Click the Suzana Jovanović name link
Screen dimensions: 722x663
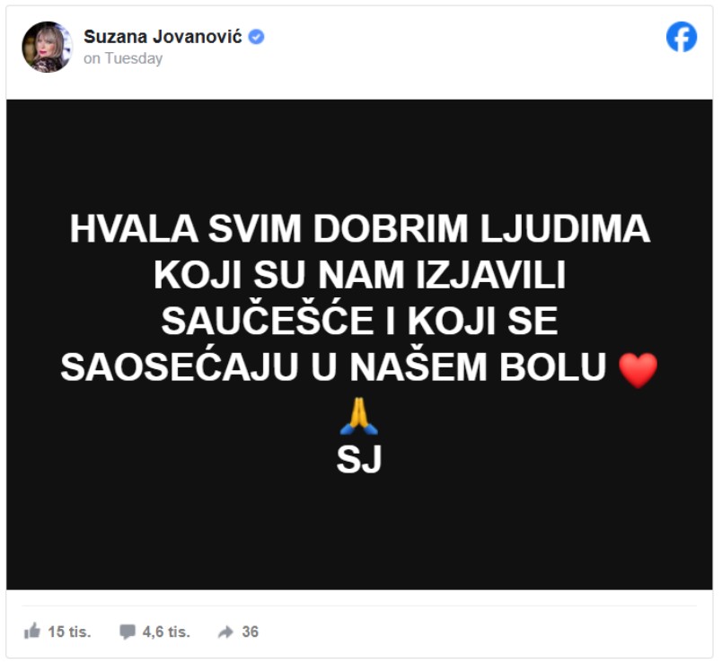163,37
